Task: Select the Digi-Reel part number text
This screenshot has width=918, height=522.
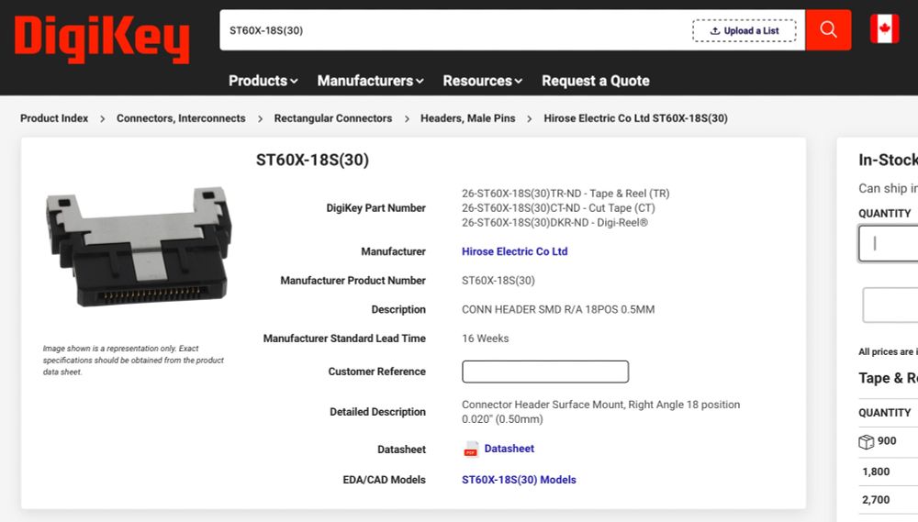Action: (555, 222)
